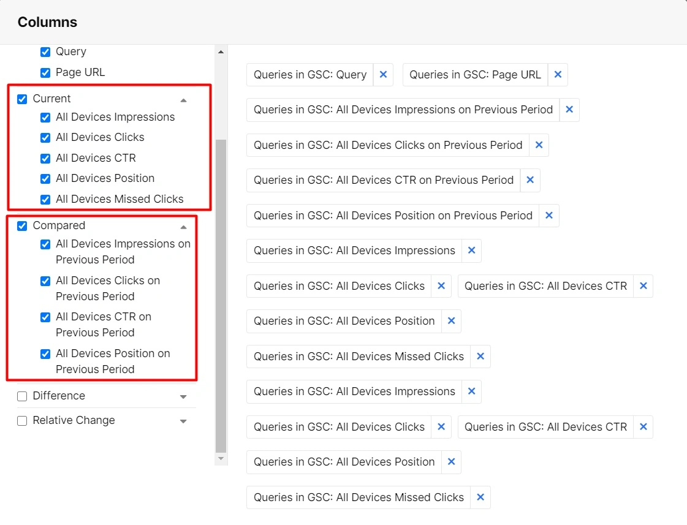Click the scroll down arrow in column list
The image size is (687, 525).
pos(221,459)
